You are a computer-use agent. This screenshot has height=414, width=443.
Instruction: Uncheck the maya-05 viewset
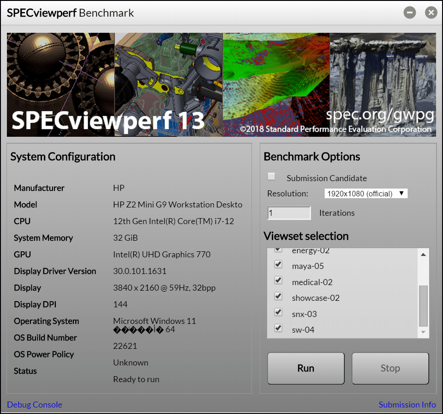[x=278, y=264]
